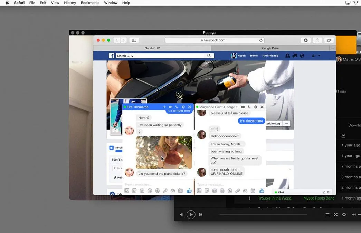Open chat options gear for Maryanne Saint-George
This screenshot has height=233, width=361.
coord(256,107)
